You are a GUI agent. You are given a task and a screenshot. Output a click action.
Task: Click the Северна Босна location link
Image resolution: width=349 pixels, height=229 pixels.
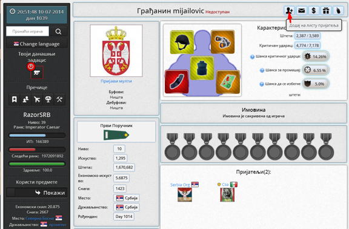pos(39,218)
